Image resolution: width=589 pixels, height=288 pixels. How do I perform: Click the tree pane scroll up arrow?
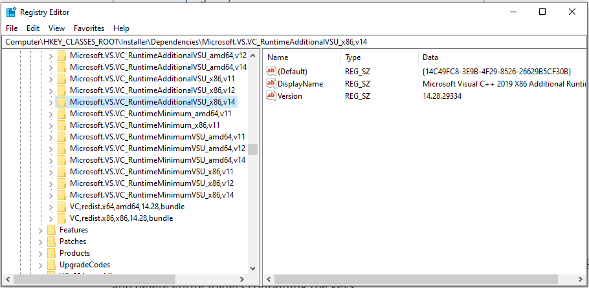pos(252,56)
